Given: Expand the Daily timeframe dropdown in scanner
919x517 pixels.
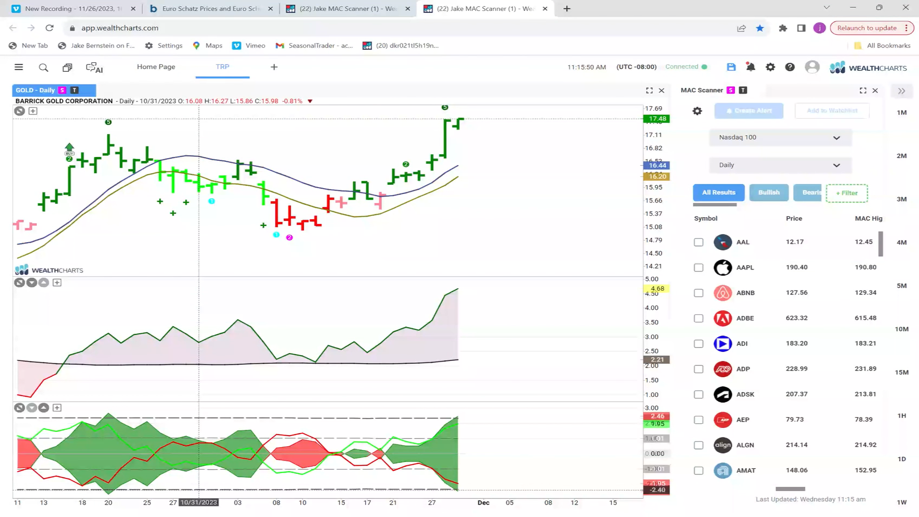Looking at the screenshot, I should point(780,165).
